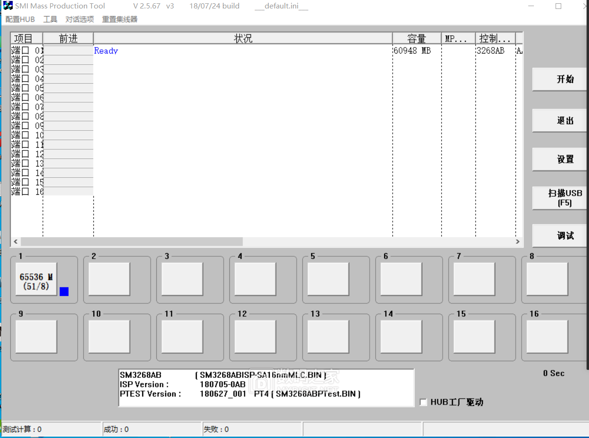589x438 pixels.
Task: Select empty port slot 12
Action: pyautogui.click(x=255, y=337)
